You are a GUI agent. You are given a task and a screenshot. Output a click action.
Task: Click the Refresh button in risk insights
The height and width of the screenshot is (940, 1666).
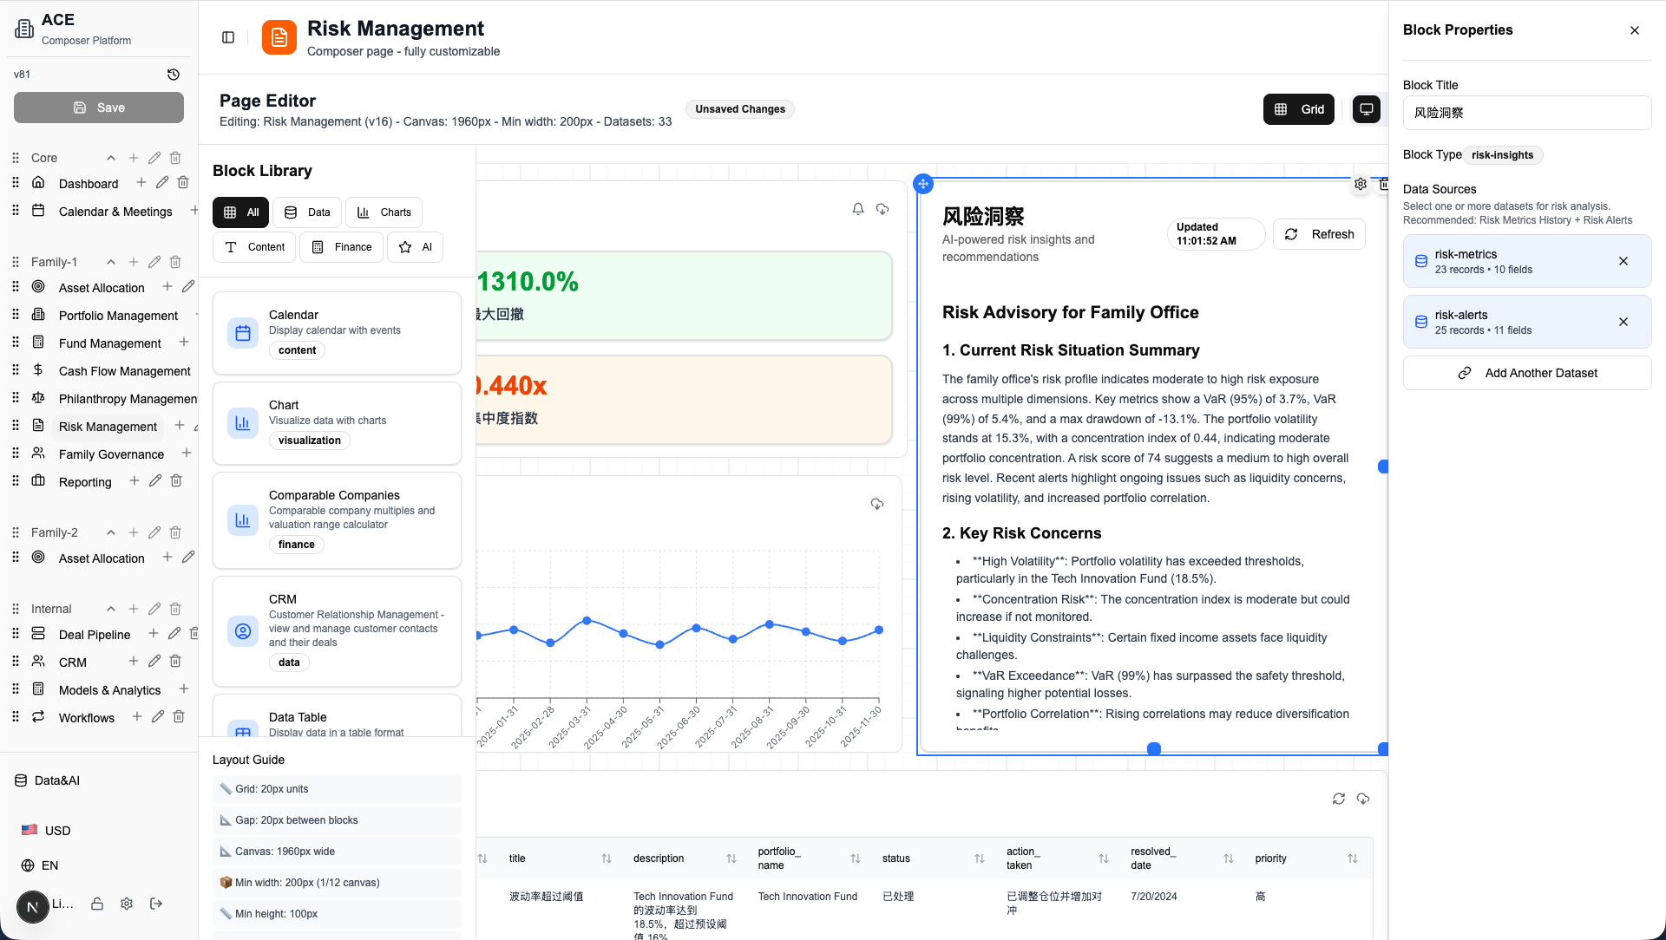point(1319,234)
